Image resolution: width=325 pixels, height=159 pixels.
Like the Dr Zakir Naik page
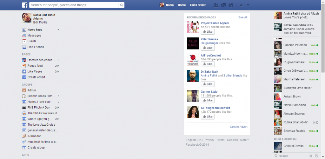(x=208, y=84)
